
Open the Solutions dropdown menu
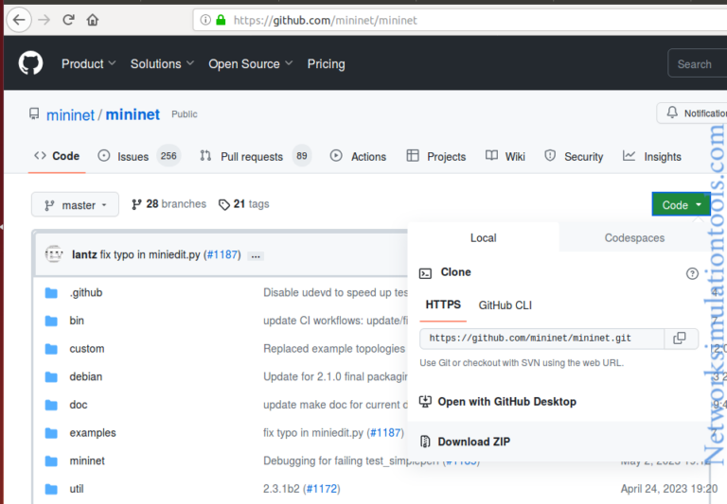click(161, 64)
